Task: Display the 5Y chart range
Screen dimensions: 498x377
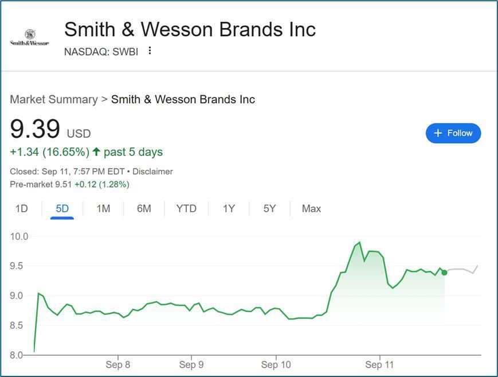Action: (x=269, y=209)
